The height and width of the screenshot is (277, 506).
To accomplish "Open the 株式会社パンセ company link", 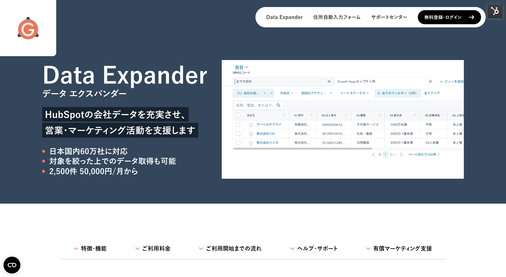I will pyautogui.click(x=267, y=143).
